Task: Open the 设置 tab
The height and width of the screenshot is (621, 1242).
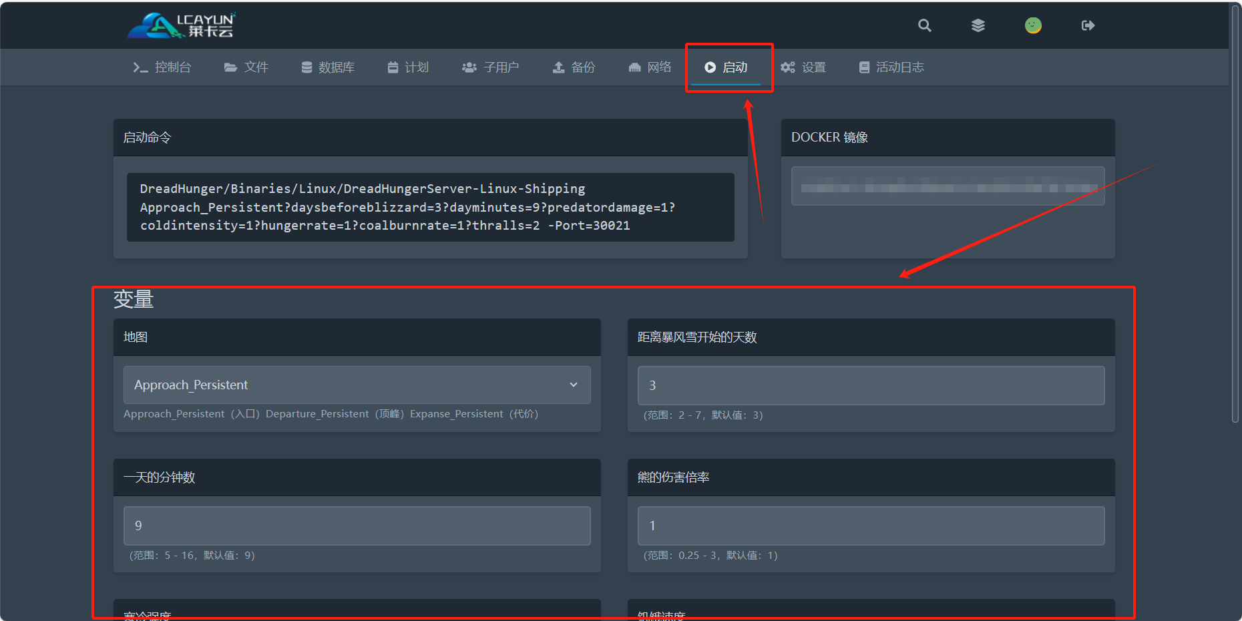Action: (x=803, y=67)
